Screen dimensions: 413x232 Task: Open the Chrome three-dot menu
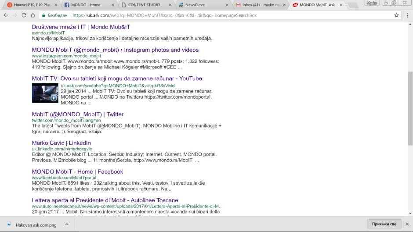407,15
